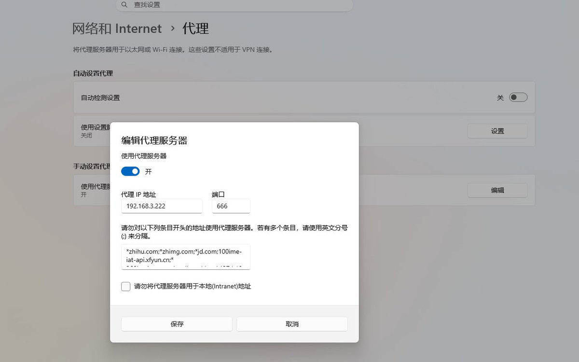Cancel the dialog with 取消
Image resolution: width=579 pixels, height=362 pixels.
point(292,324)
